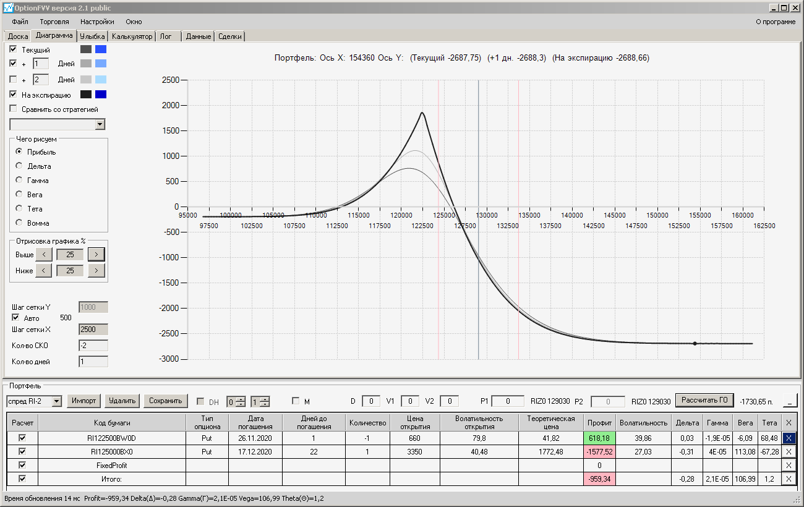Viewport: 804px width, 507px height.
Task: Click the X on the Итого row
Action: coord(788,479)
